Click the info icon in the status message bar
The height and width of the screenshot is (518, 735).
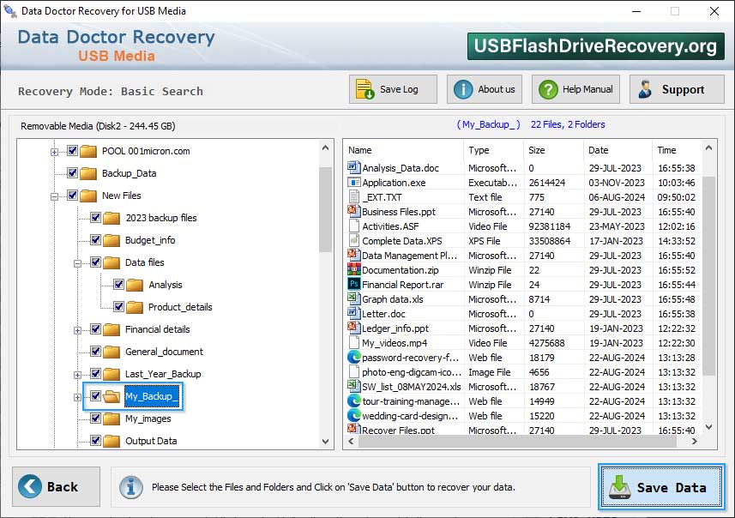point(130,487)
